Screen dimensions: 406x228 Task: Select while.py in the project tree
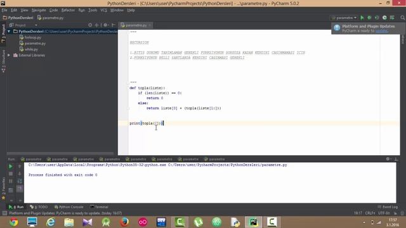coord(29,49)
